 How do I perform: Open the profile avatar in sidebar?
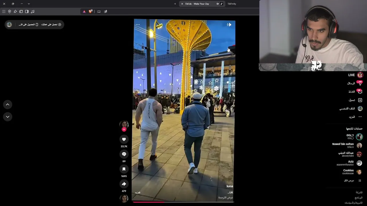[x=360, y=108]
